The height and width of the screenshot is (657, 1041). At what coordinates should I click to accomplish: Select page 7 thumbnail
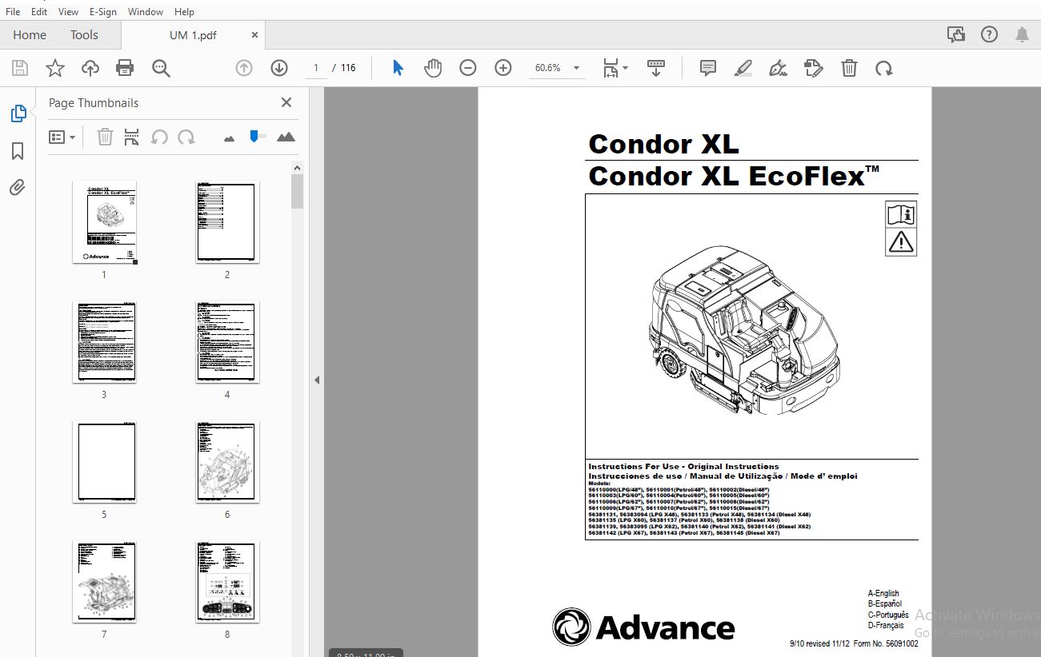click(x=104, y=582)
